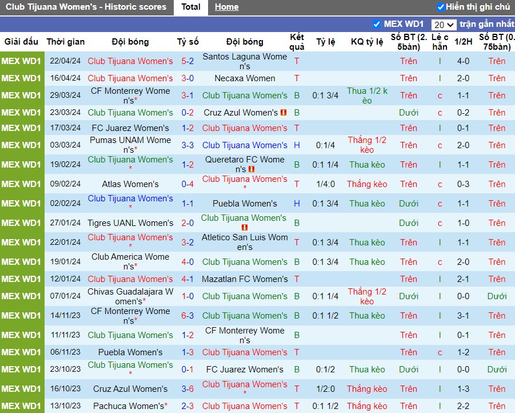
Task: Click the 1/2H column header
Action: pyautogui.click(x=464, y=42)
